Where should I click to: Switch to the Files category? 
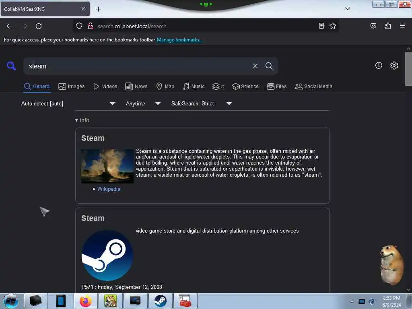click(276, 87)
